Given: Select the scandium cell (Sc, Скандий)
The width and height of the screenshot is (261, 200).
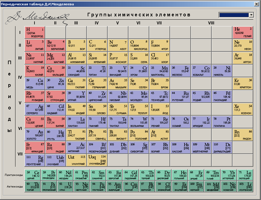Looking at the screenshot, I should [76, 71].
